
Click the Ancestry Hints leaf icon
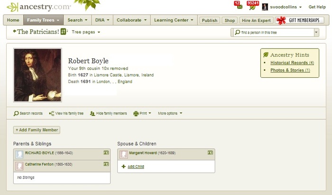pos(266,55)
